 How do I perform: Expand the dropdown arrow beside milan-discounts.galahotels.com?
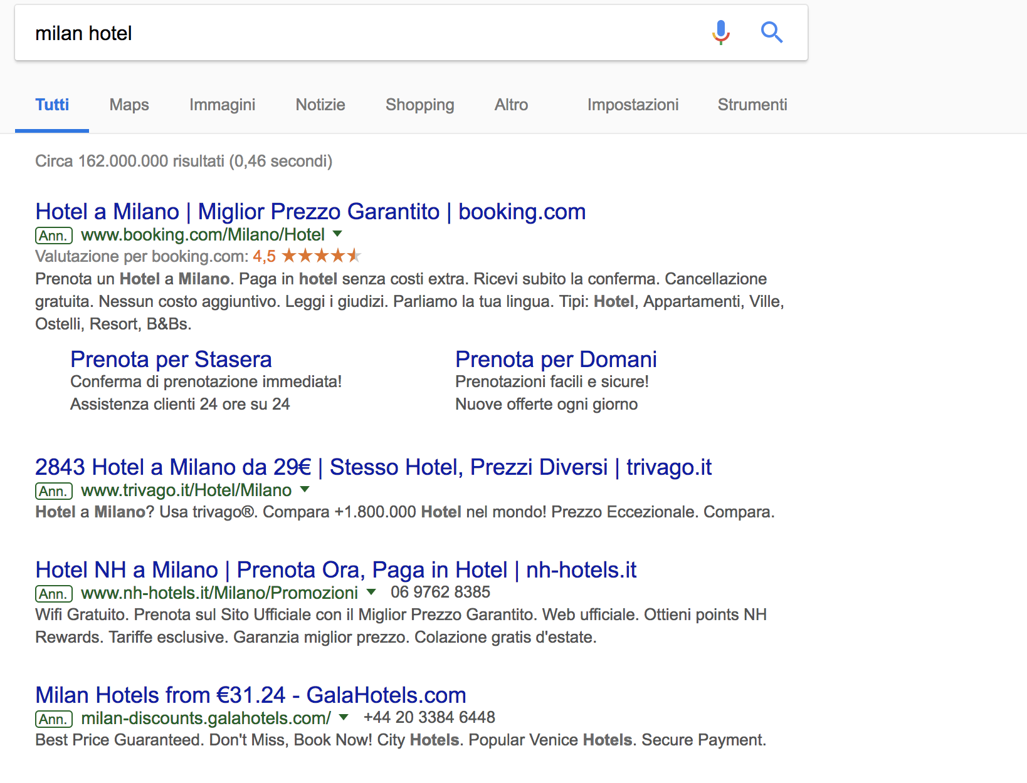pos(344,717)
